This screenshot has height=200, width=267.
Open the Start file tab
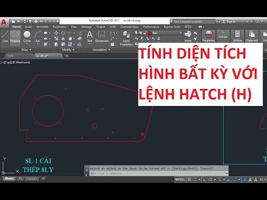[x=10, y=56]
